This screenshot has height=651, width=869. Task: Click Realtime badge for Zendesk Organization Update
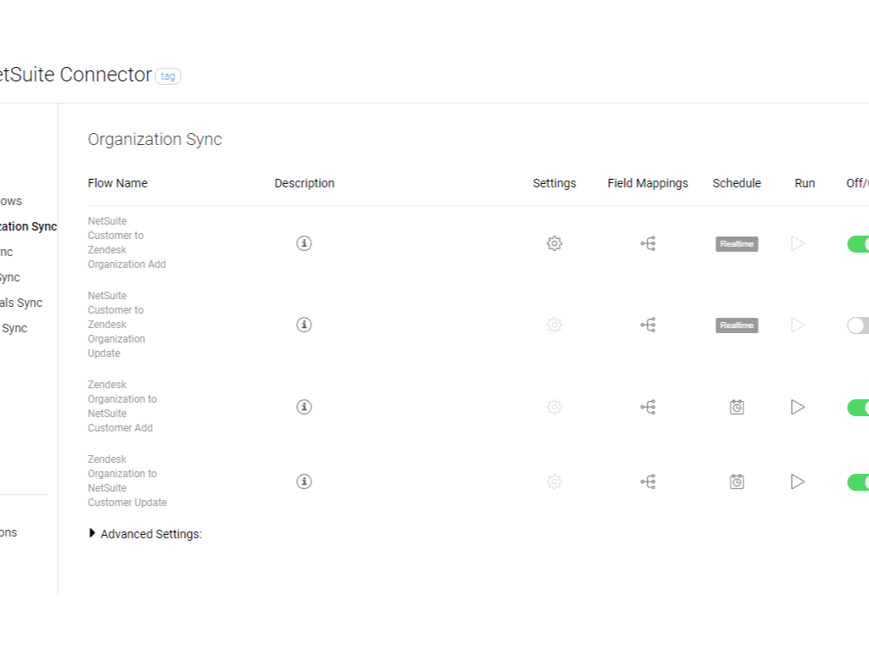(x=737, y=325)
